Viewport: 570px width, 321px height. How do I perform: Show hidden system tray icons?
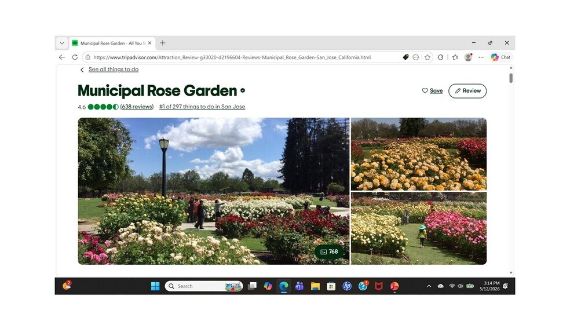[x=429, y=286]
